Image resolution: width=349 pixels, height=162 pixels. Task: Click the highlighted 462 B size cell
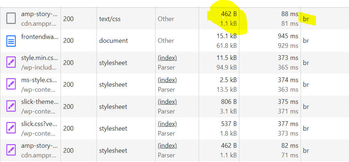point(228,14)
